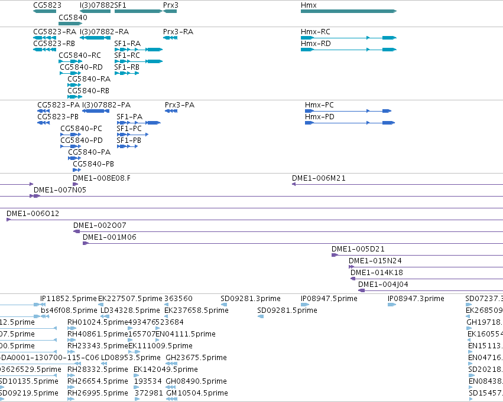Click the IP11852.5prime EST label
This screenshot has height=402, width=503.
point(69,299)
